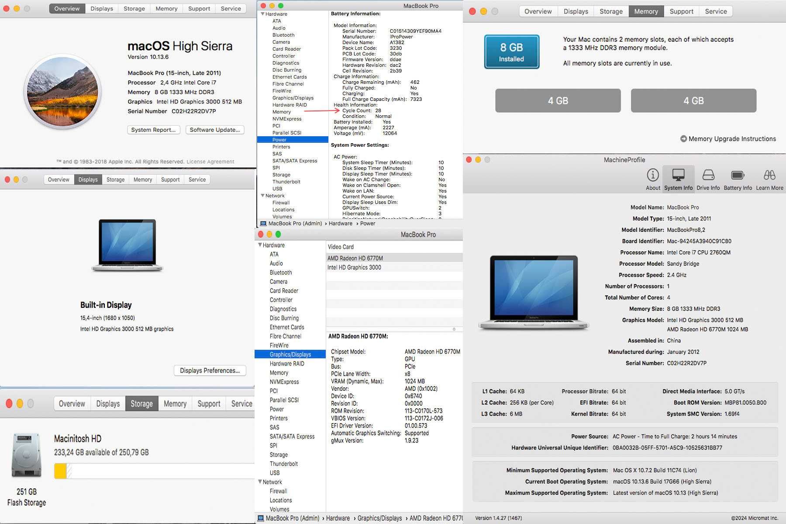Open Service tab in Overview window
Image resolution: width=786 pixels, height=524 pixels.
coord(231,9)
